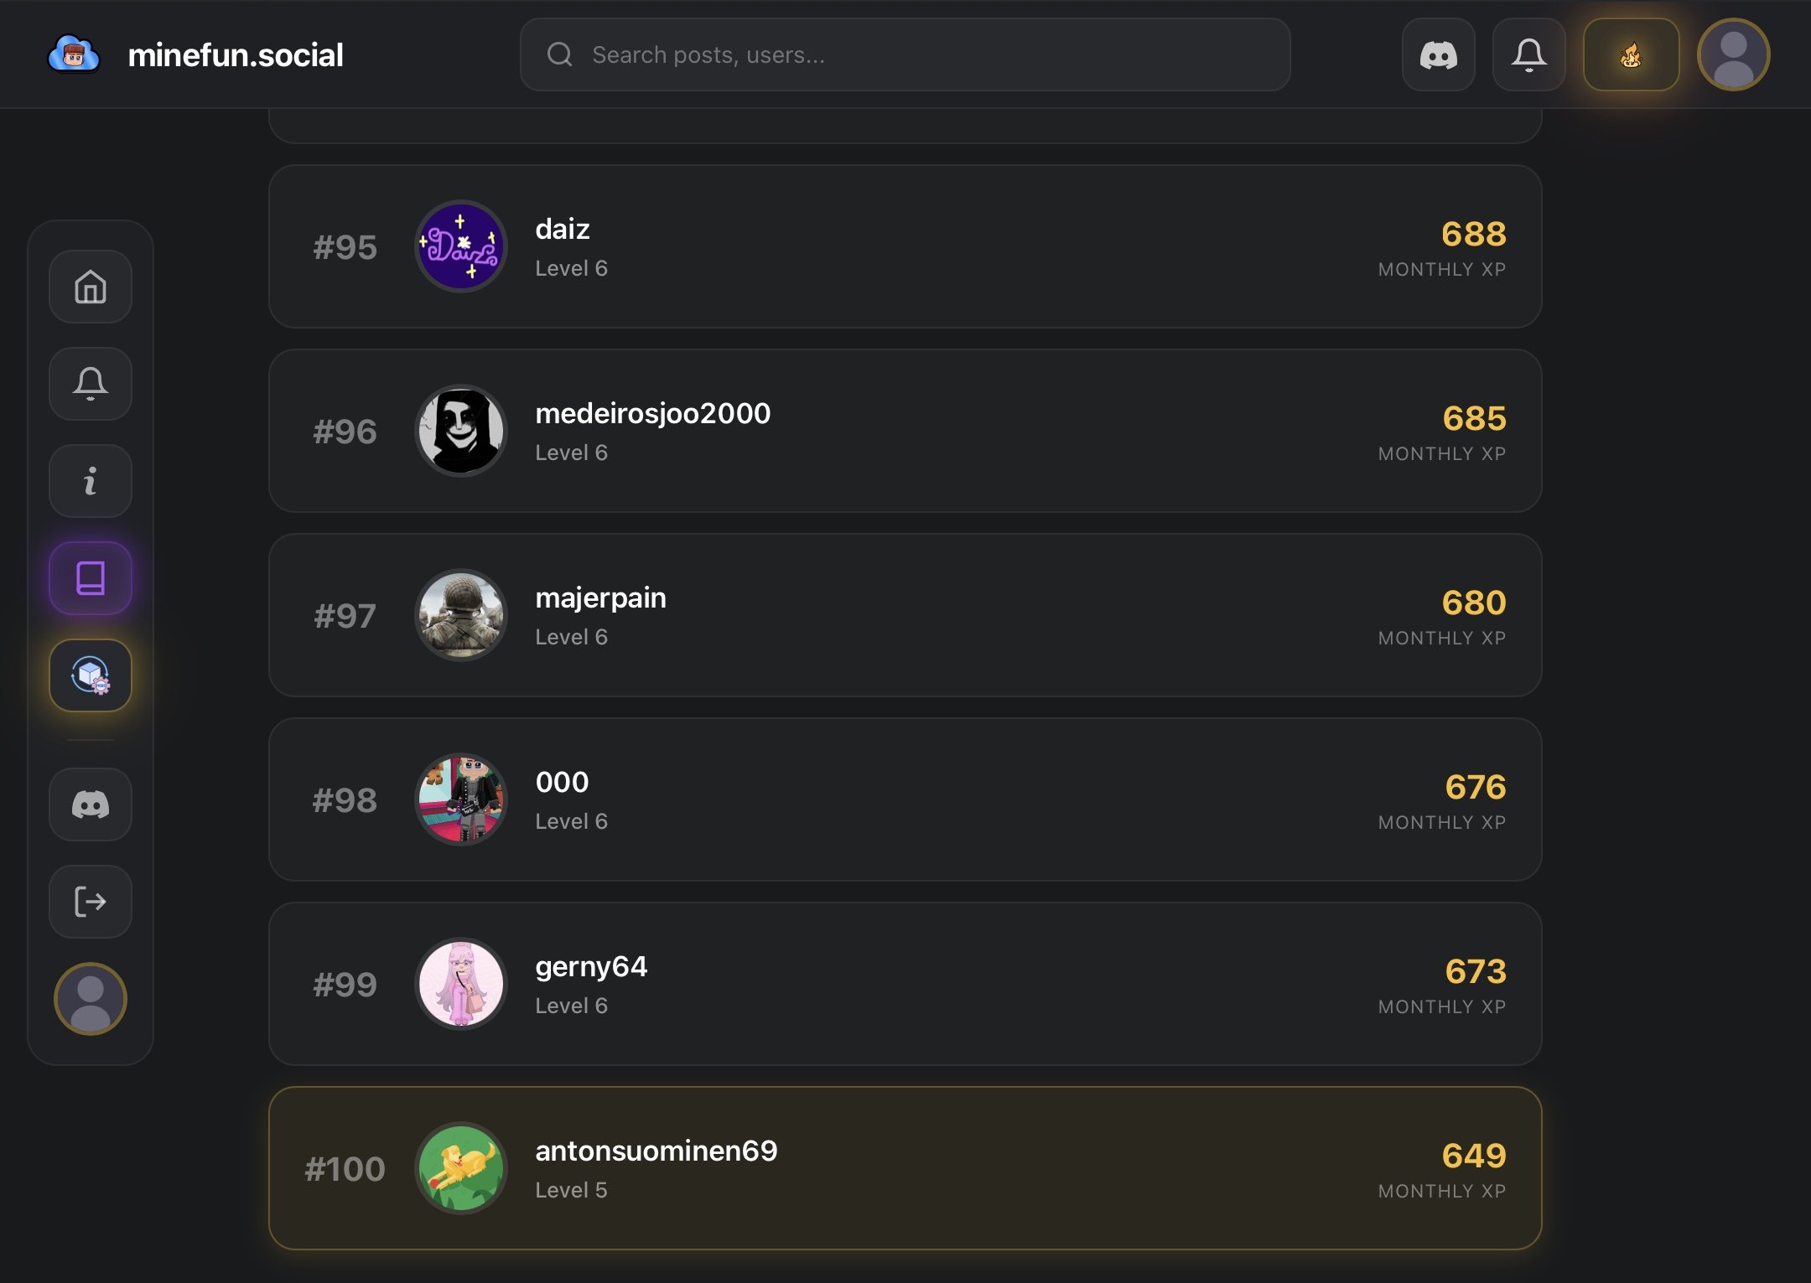Viewport: 1811px width, 1283px height.
Task: Open the 000 user's profile name
Action: click(x=562, y=782)
